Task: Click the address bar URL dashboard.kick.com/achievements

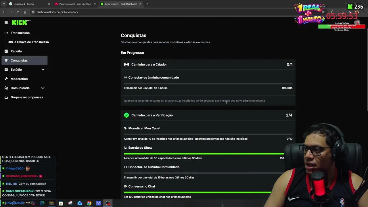Action: pyautogui.click(x=57, y=12)
